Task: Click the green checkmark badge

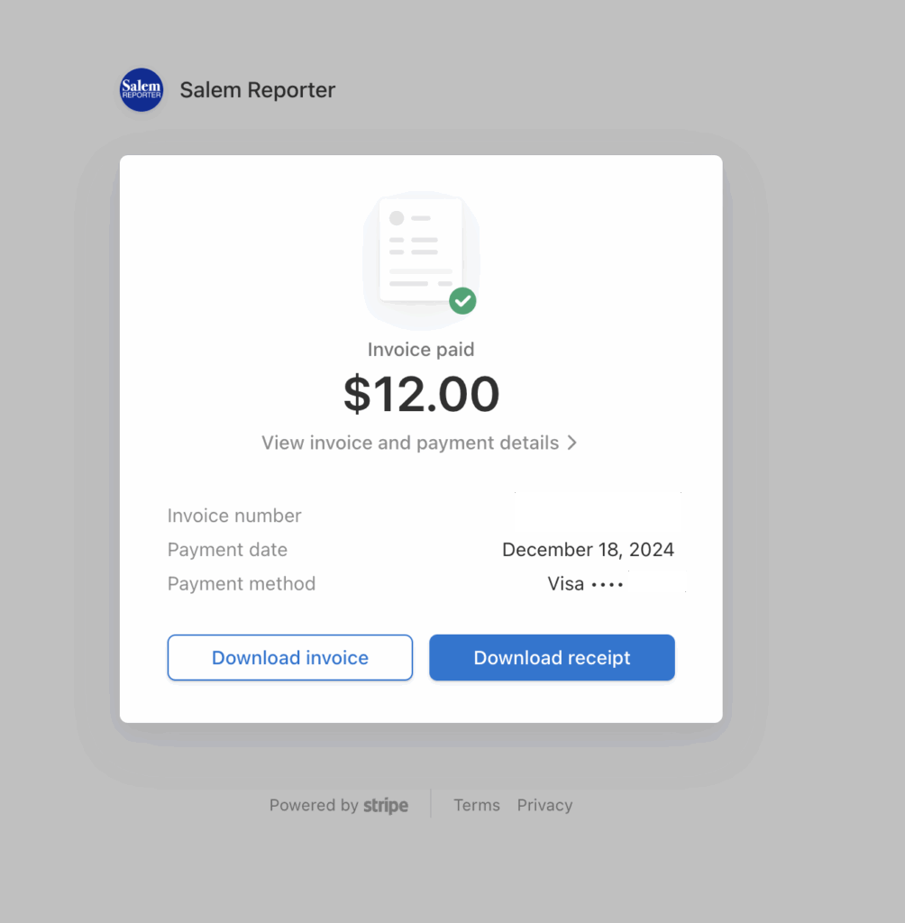Action: [x=462, y=301]
